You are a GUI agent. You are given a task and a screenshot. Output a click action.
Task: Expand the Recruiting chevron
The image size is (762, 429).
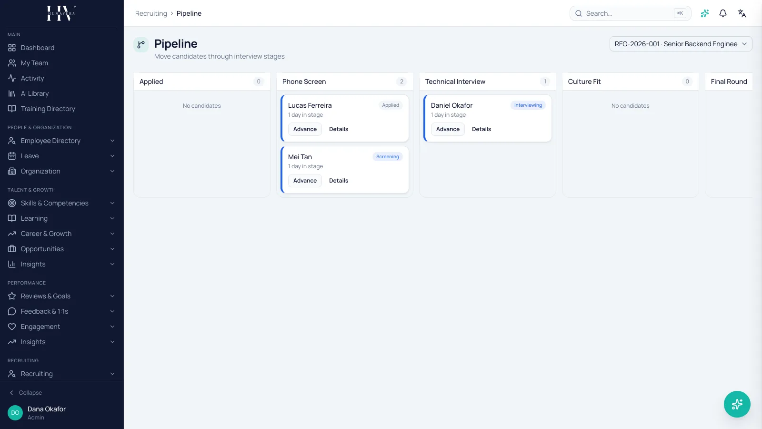pyautogui.click(x=112, y=374)
